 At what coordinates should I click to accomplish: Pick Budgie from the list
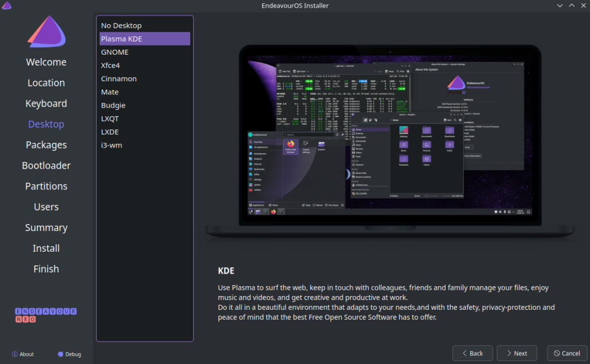coord(145,105)
